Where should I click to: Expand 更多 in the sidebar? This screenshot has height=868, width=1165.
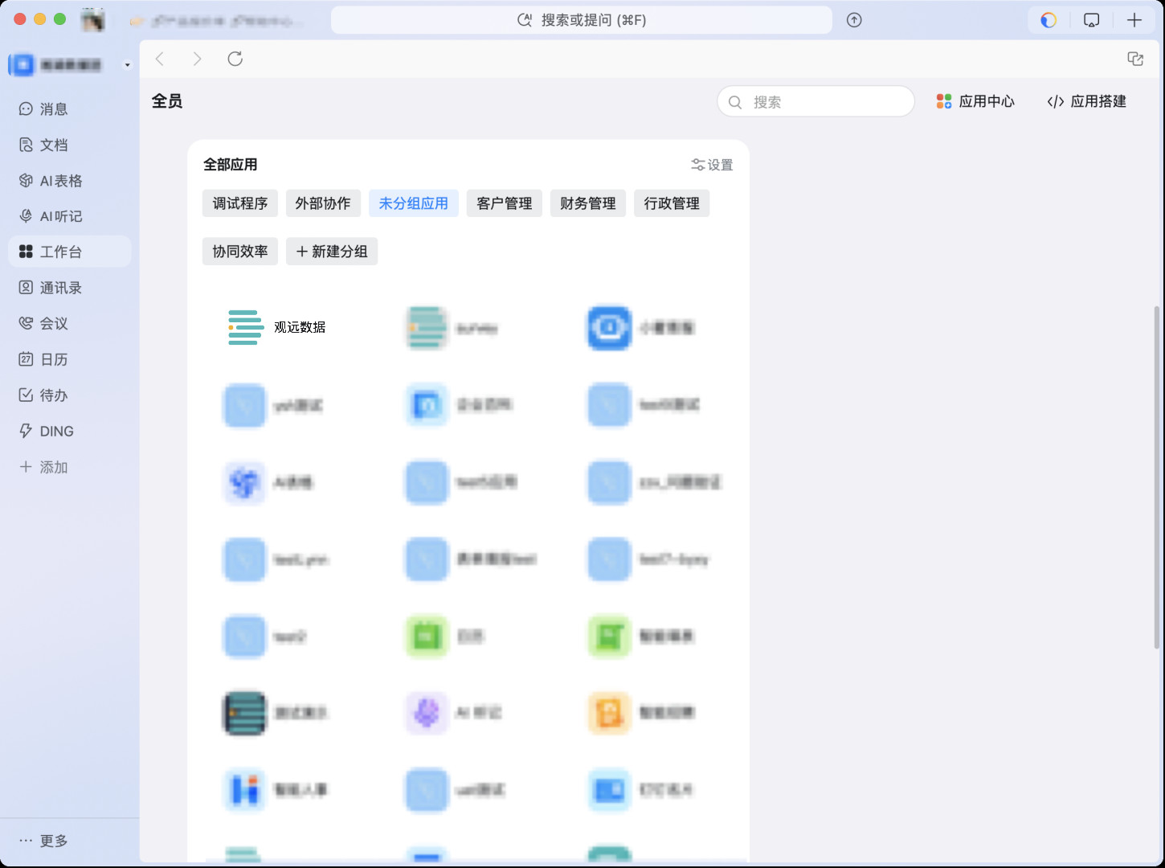44,841
